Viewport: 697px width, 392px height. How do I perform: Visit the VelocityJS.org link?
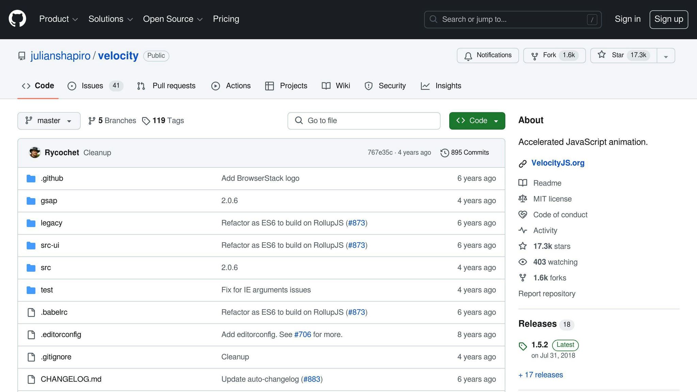[558, 163]
